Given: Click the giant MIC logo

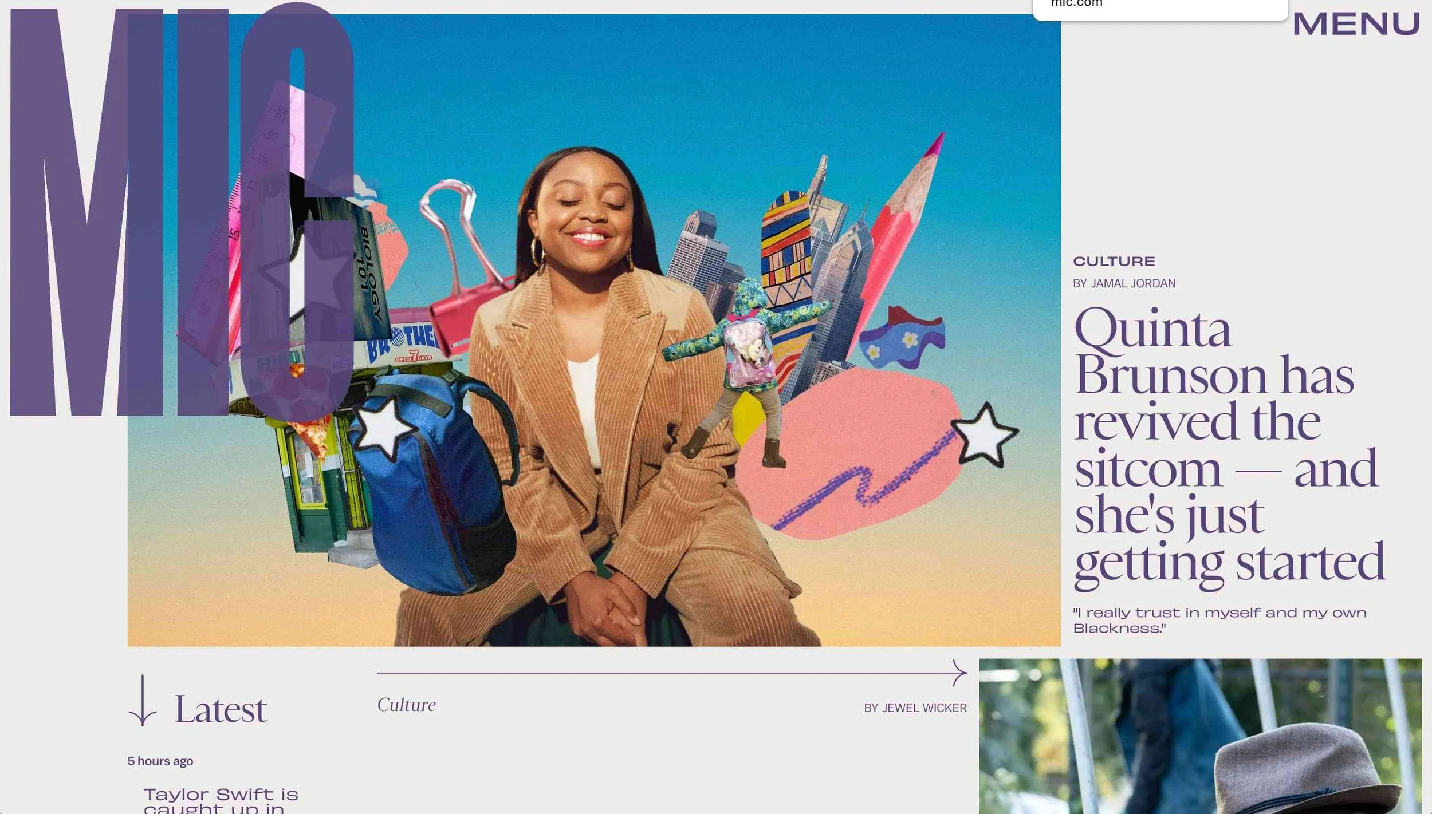Looking at the screenshot, I should tap(182, 212).
